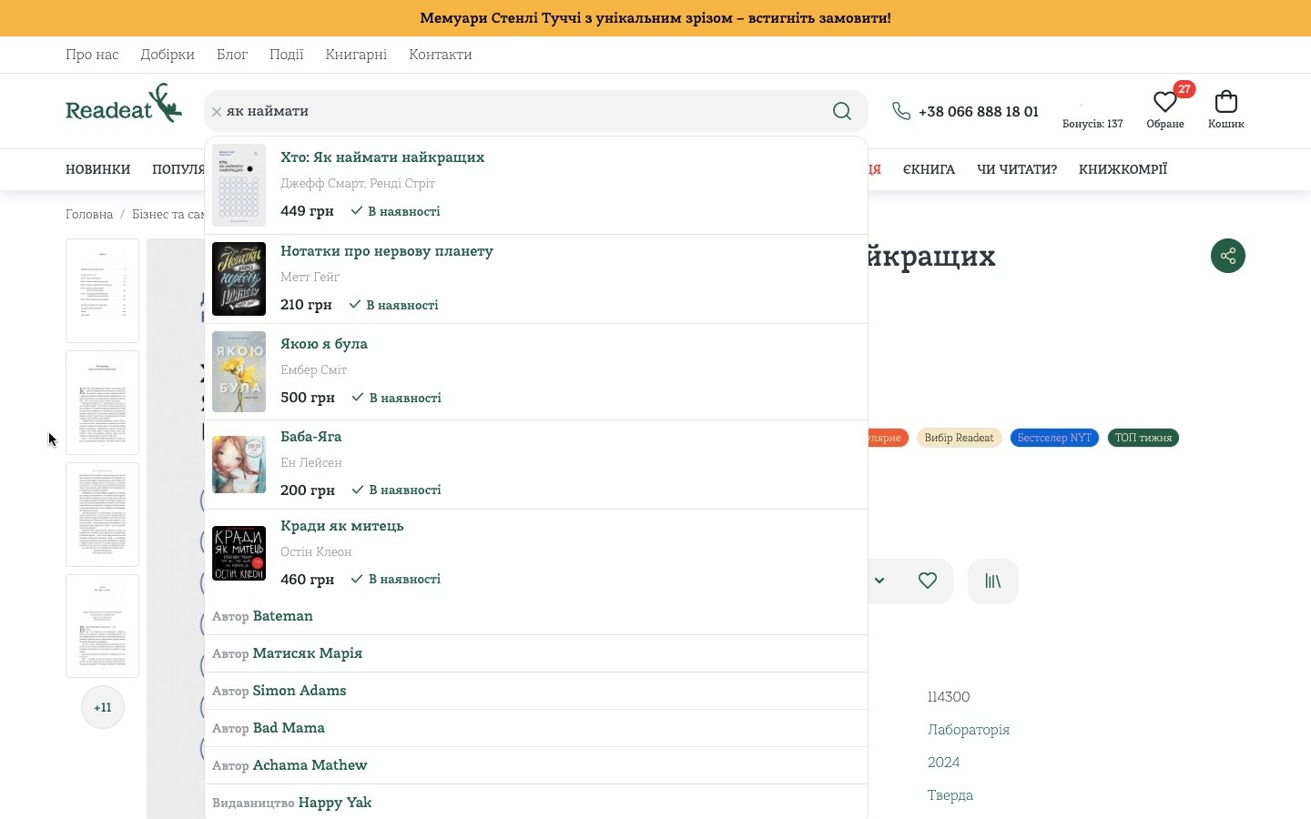Click the price 210 грн

coord(306,305)
